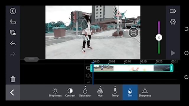Jump to 00:10 on the timeline ruler
189x106 pixels.
[127, 62]
